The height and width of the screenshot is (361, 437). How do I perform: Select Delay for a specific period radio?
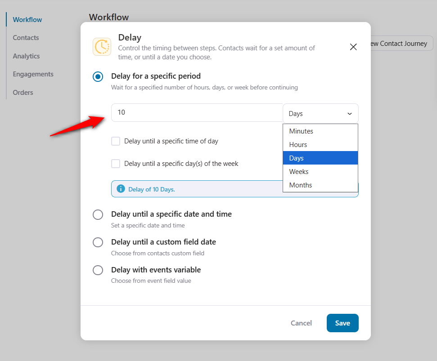click(98, 76)
